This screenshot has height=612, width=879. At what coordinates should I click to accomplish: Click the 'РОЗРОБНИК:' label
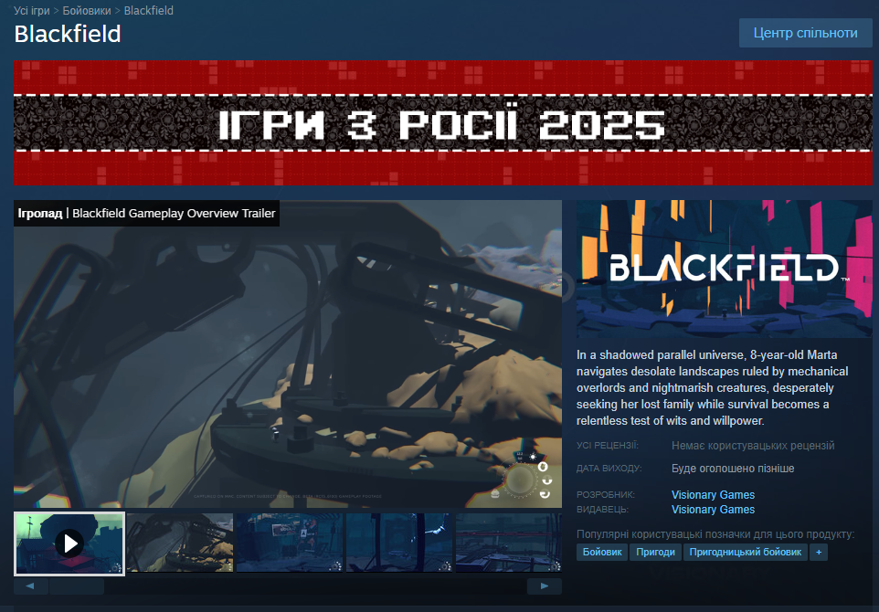click(606, 495)
